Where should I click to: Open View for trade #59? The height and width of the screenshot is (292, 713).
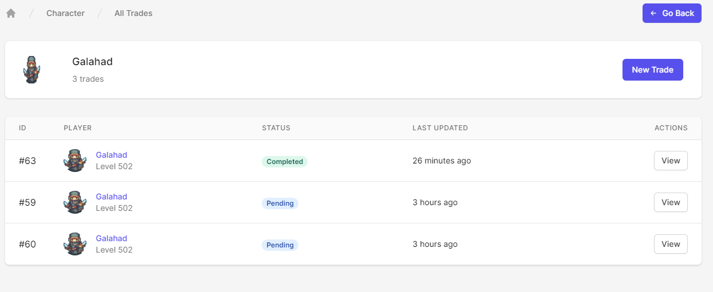671,202
